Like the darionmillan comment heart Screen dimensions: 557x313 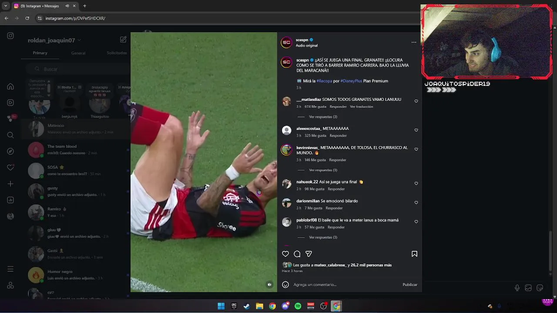(x=416, y=203)
